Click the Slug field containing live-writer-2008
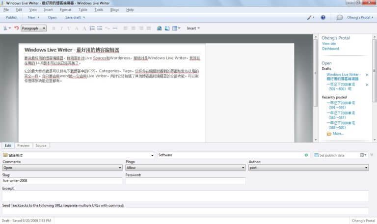 click(x=62, y=181)
